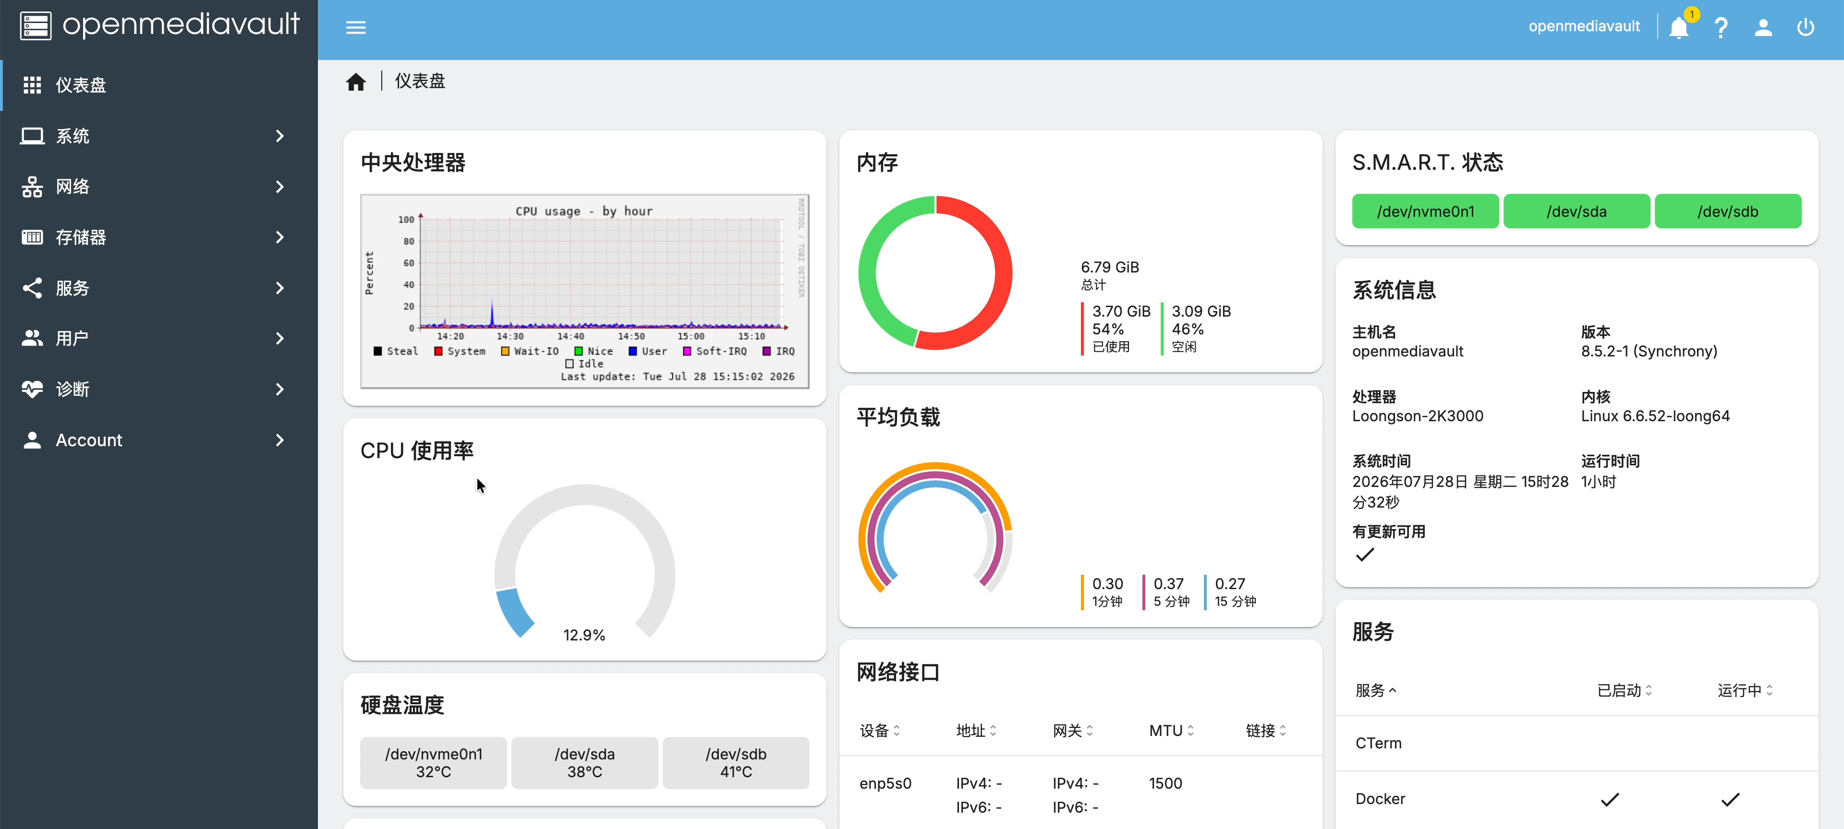Click the power icon in header
Viewport: 1844px width, 829px height.
point(1806,27)
